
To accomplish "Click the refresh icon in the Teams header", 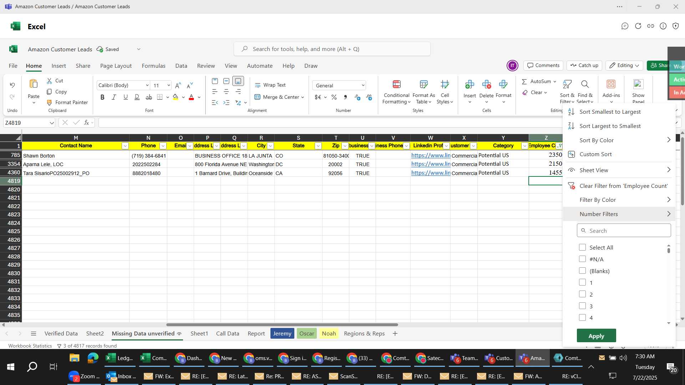I will pos(638,26).
